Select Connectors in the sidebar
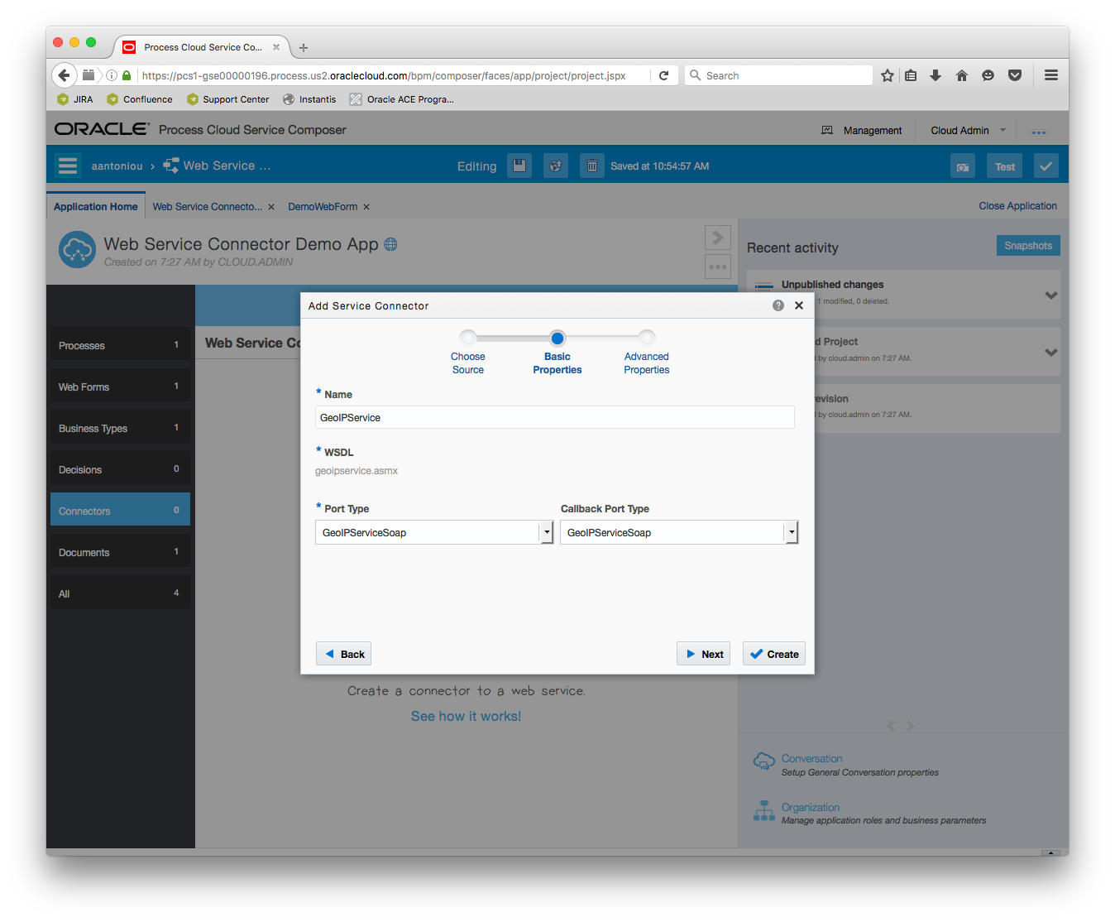Screen dimensions: 1115x922 coord(120,511)
